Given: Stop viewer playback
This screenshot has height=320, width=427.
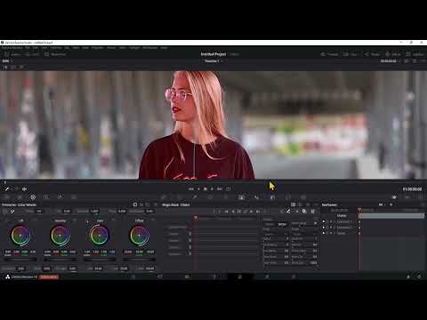Looking at the screenshot, I should point(205,189).
